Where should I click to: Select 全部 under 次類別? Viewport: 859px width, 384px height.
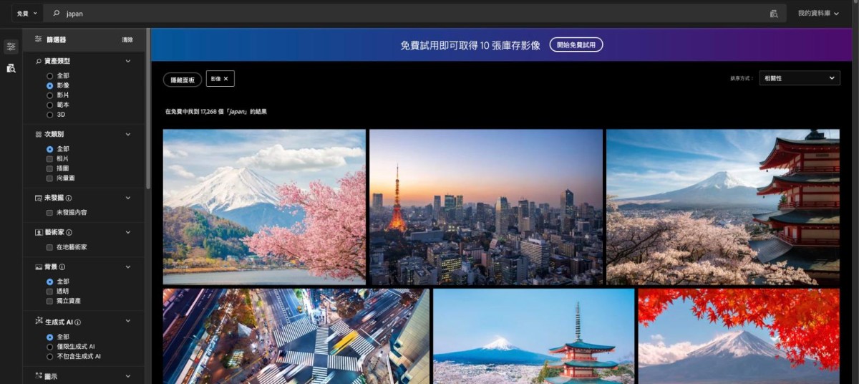(50, 149)
